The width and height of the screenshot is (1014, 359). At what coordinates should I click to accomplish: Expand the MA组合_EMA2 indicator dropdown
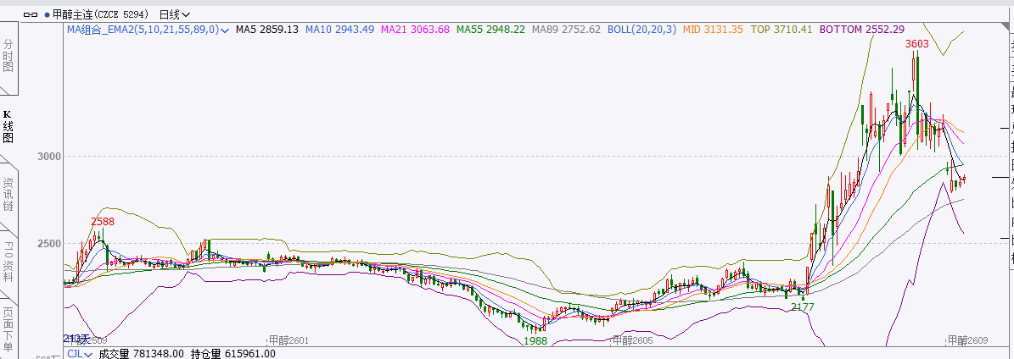(225, 30)
